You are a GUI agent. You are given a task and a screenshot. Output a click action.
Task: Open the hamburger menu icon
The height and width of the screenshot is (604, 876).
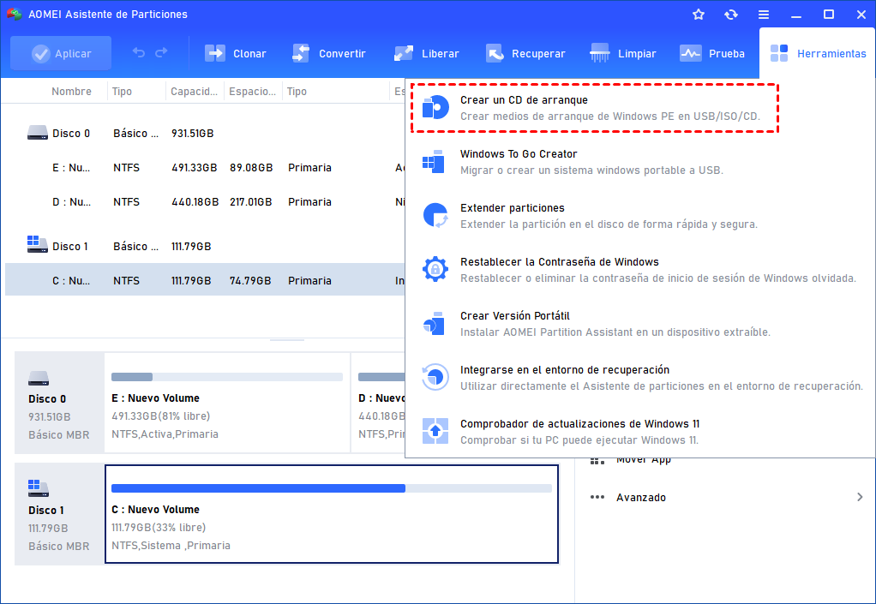764,15
